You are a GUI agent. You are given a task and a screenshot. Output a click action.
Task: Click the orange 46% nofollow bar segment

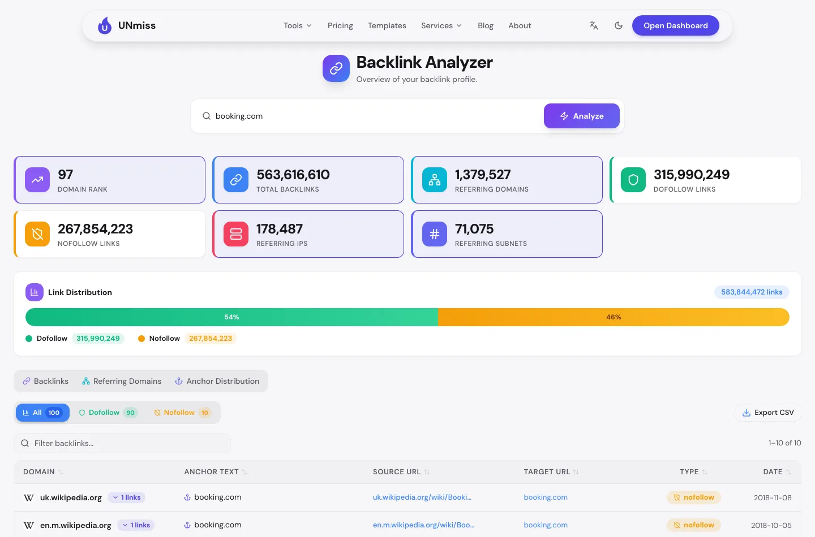(614, 317)
